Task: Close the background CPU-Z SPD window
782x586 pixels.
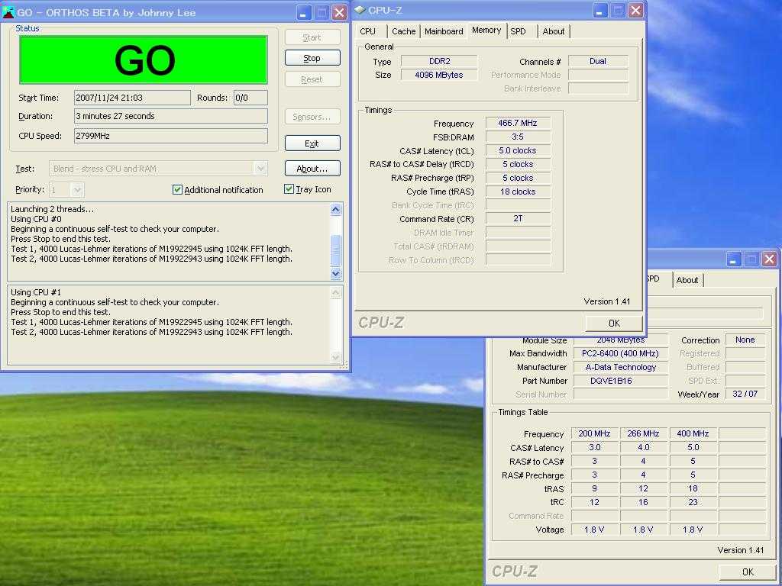Action: tap(769, 259)
